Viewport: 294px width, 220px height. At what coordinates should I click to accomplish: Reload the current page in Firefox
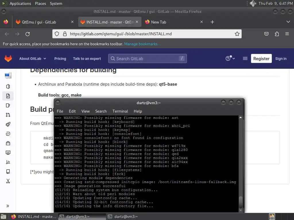coord(28,34)
